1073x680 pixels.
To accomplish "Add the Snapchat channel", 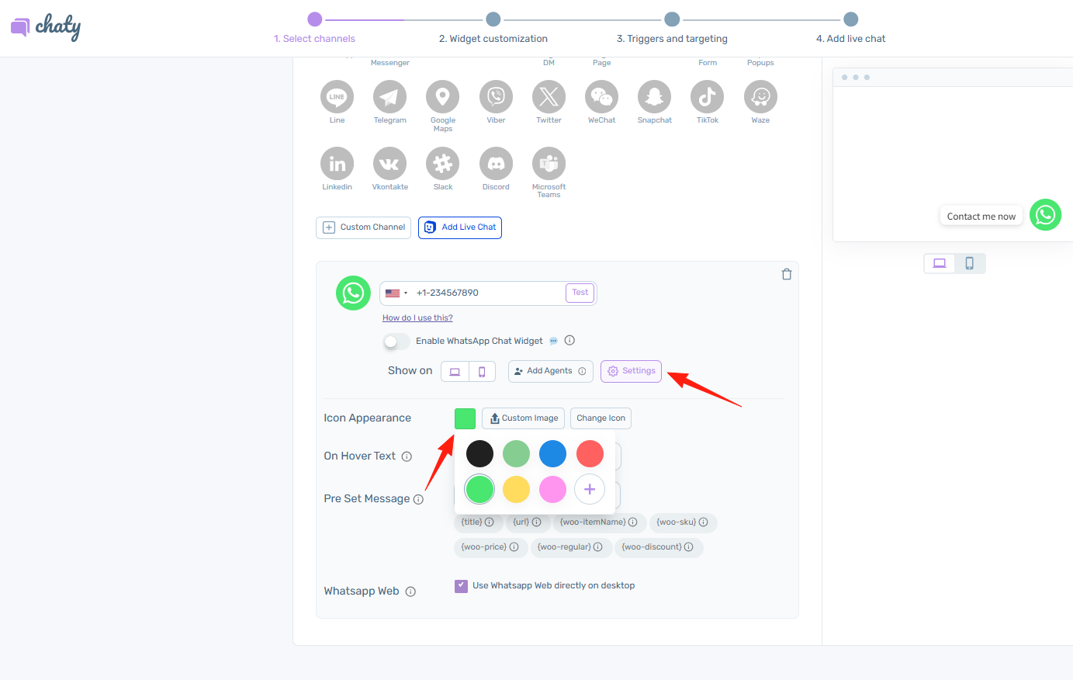I will (654, 97).
